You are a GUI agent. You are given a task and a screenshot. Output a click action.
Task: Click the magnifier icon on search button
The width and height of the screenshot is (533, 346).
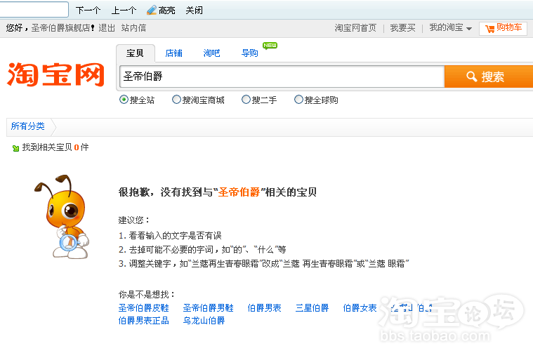[471, 76]
